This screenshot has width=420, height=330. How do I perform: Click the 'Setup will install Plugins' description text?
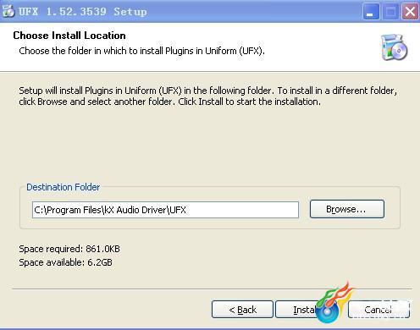point(207,96)
